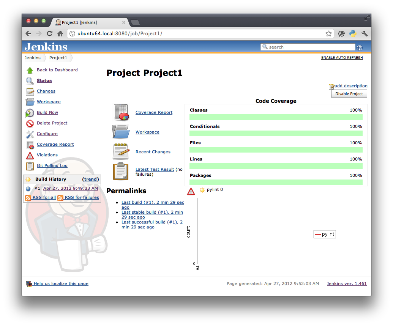Click the browser back arrow
The image size is (393, 326).
click(28, 33)
